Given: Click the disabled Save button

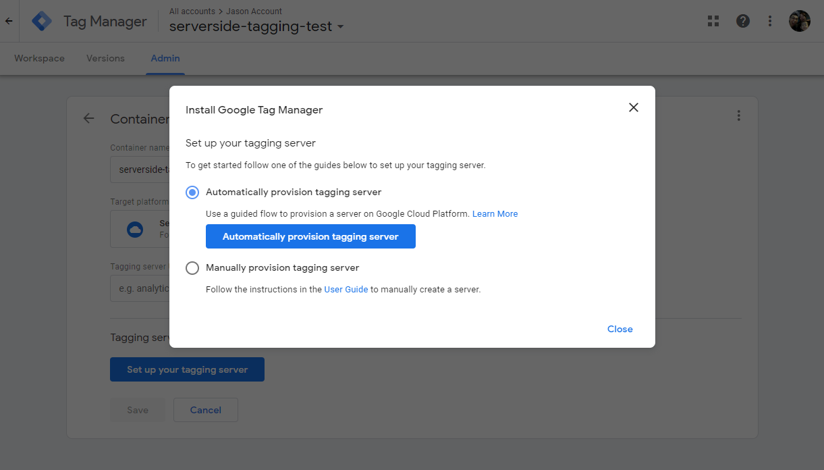Looking at the screenshot, I should (138, 410).
